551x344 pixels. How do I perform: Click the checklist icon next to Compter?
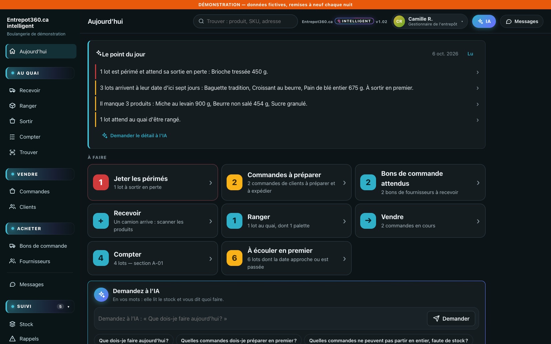click(12, 137)
